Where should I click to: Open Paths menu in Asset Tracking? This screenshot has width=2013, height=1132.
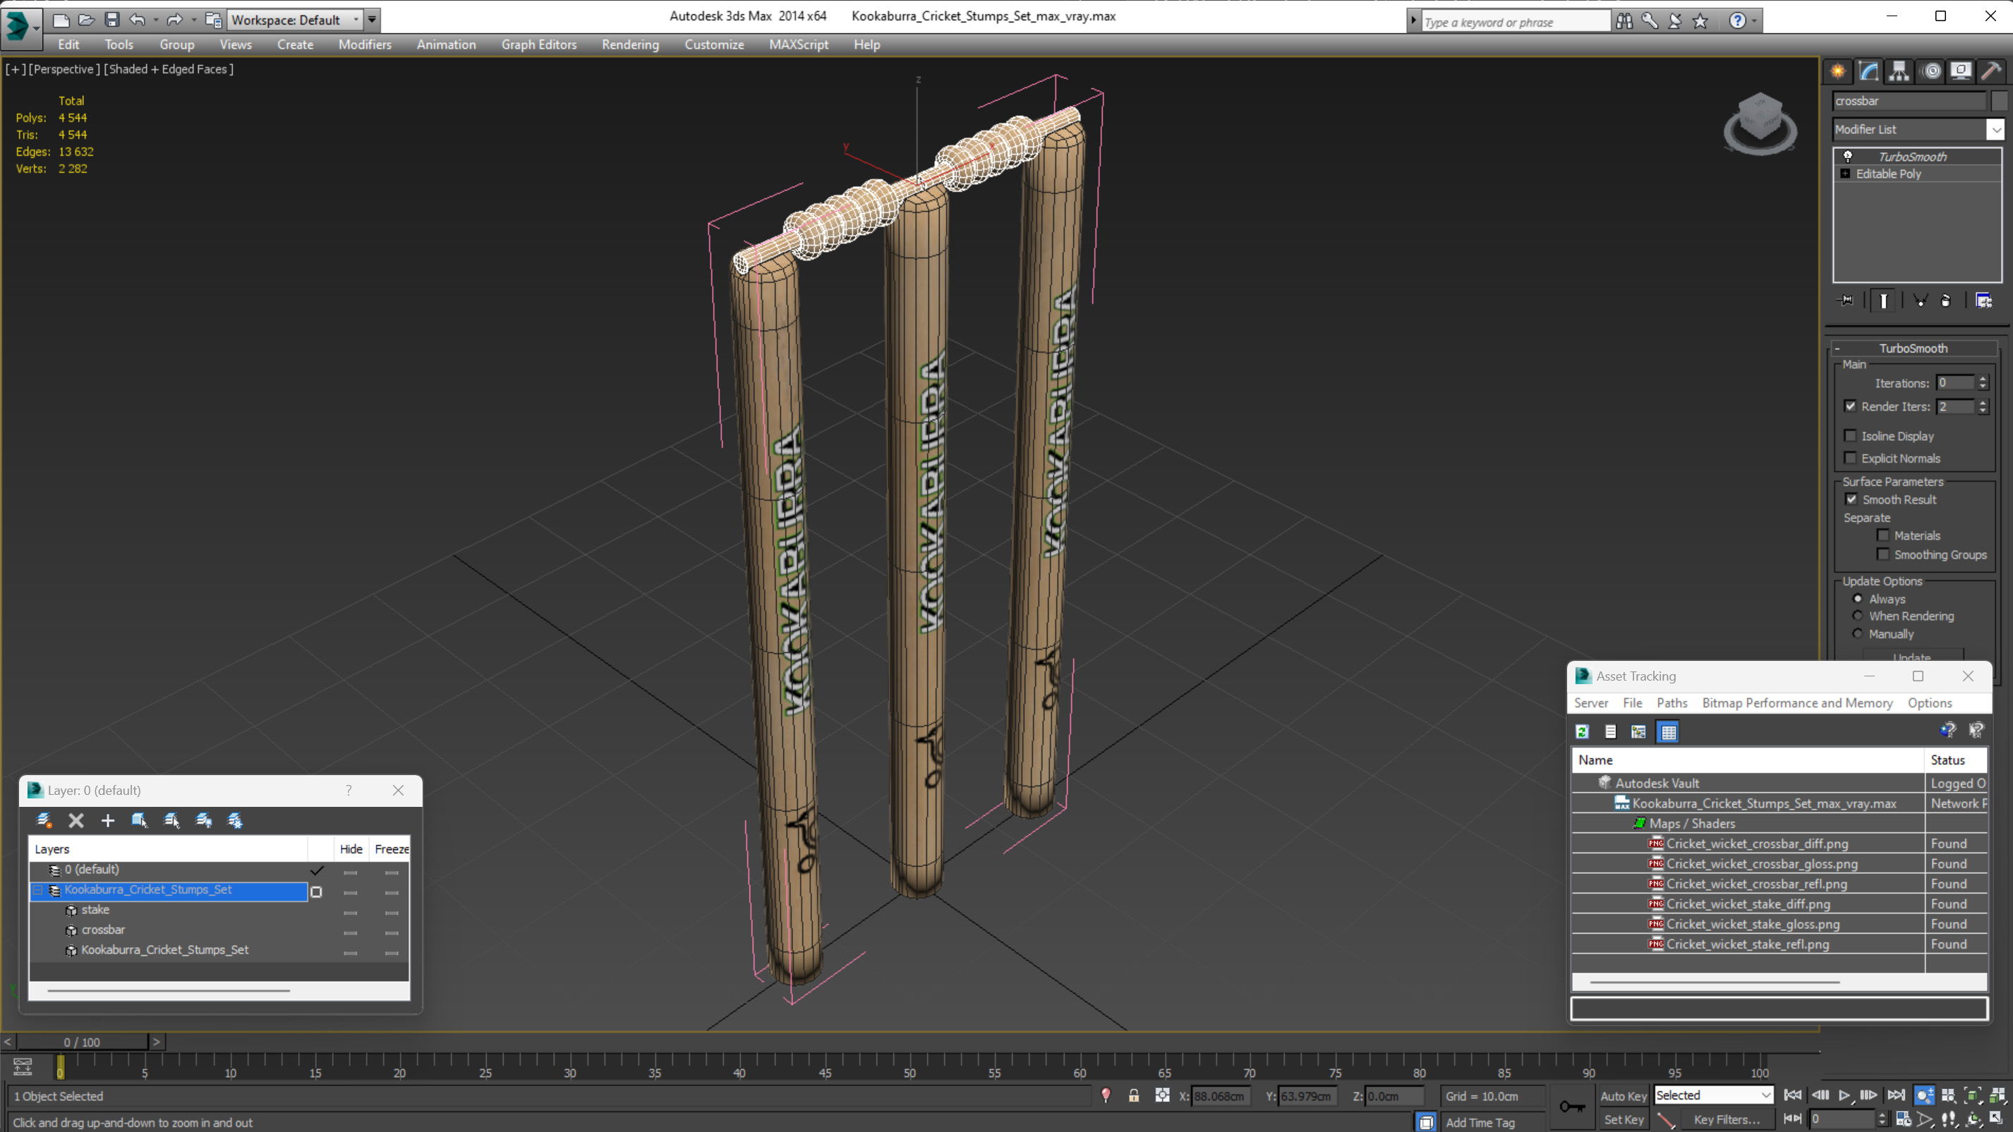coord(1672,702)
